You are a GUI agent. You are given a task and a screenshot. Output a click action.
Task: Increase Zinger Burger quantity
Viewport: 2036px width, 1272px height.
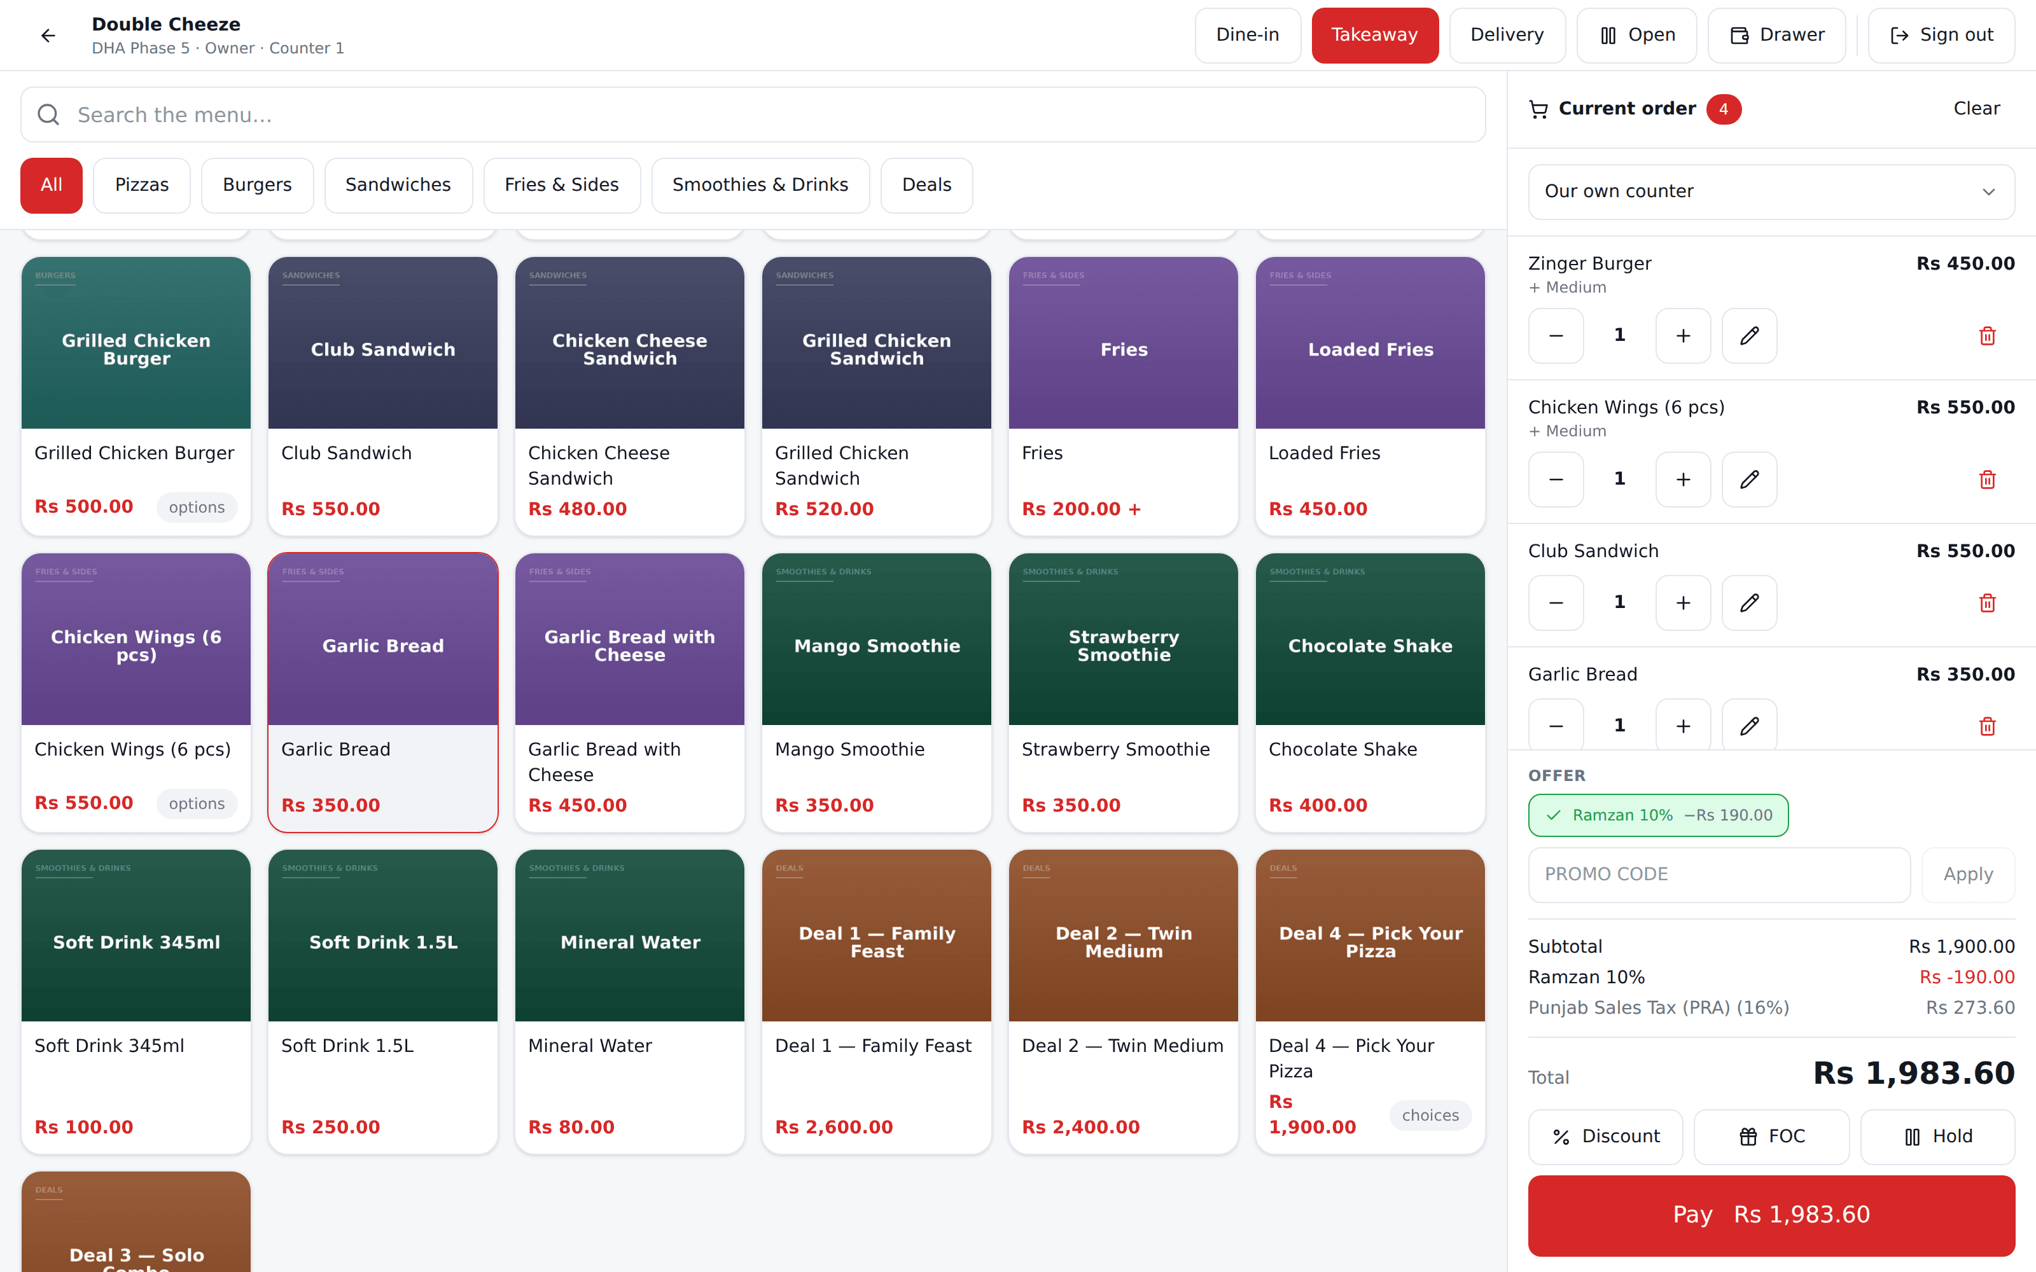pos(1683,336)
